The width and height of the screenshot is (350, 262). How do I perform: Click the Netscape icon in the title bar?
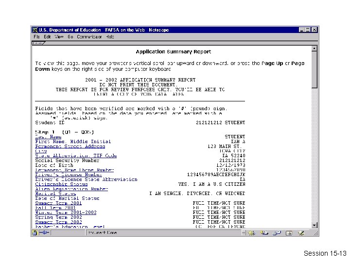pos(35,30)
